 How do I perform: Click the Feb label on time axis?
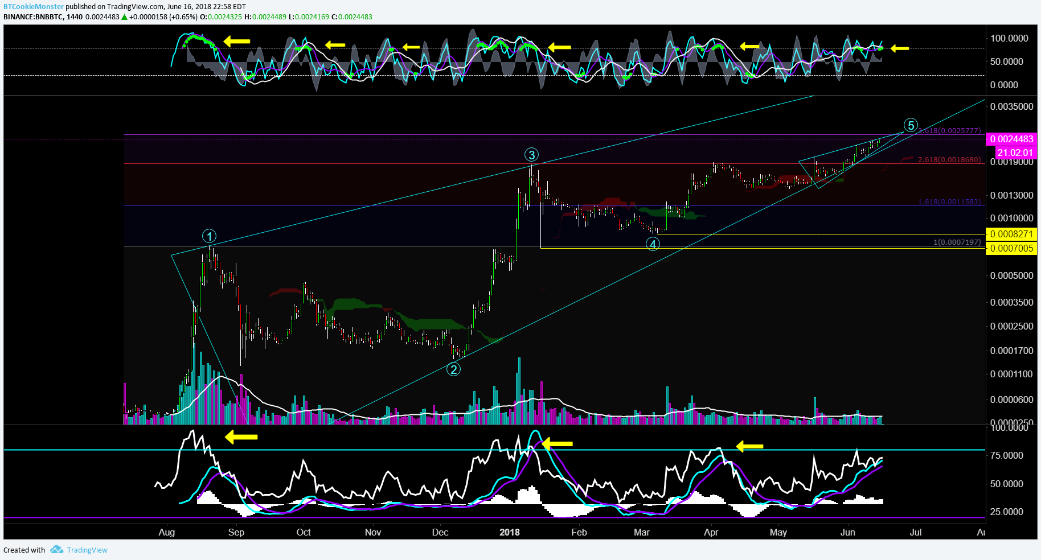(579, 532)
